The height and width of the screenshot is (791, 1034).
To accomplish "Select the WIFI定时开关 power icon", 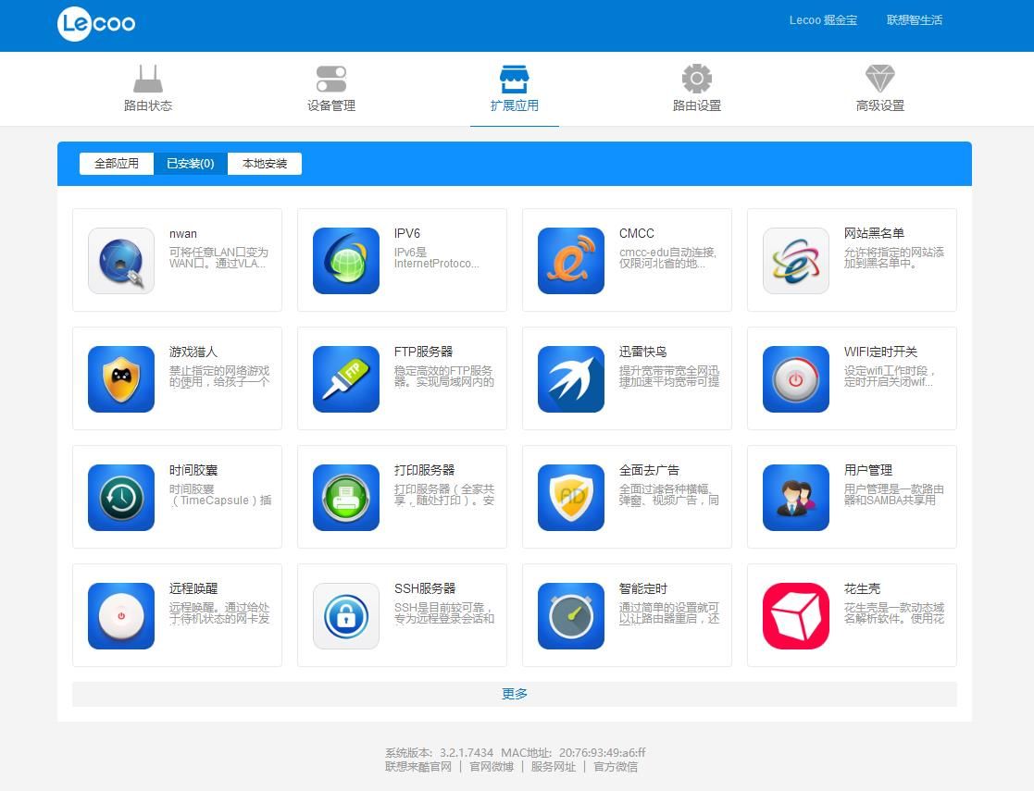I will coord(796,379).
